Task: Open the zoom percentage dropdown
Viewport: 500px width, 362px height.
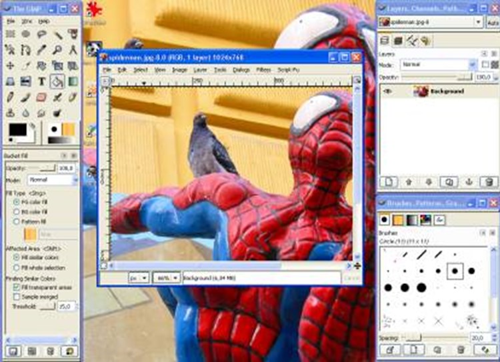Action: point(167,278)
